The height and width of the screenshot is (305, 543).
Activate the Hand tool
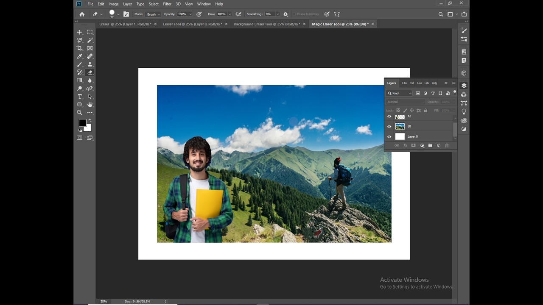click(90, 105)
